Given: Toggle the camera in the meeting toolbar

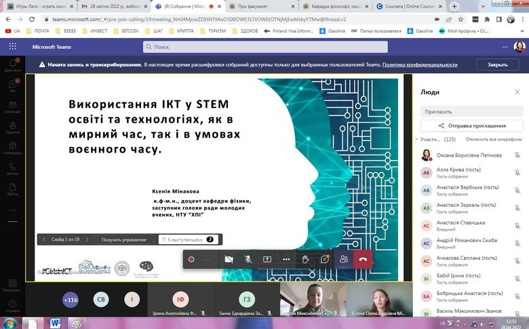Looking at the screenshot, I should [229, 259].
